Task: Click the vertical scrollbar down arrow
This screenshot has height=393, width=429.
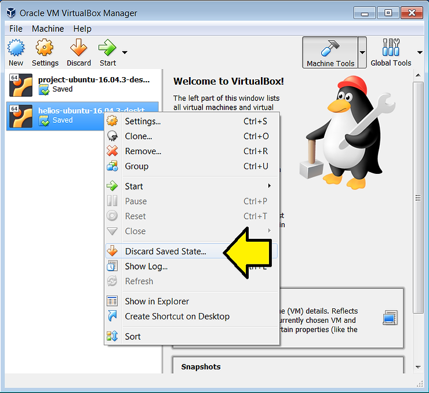Action: (x=419, y=367)
